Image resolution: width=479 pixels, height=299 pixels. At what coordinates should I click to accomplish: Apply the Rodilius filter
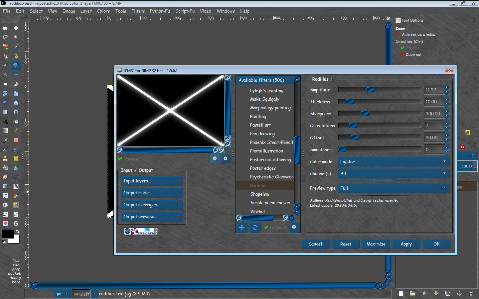(x=406, y=244)
